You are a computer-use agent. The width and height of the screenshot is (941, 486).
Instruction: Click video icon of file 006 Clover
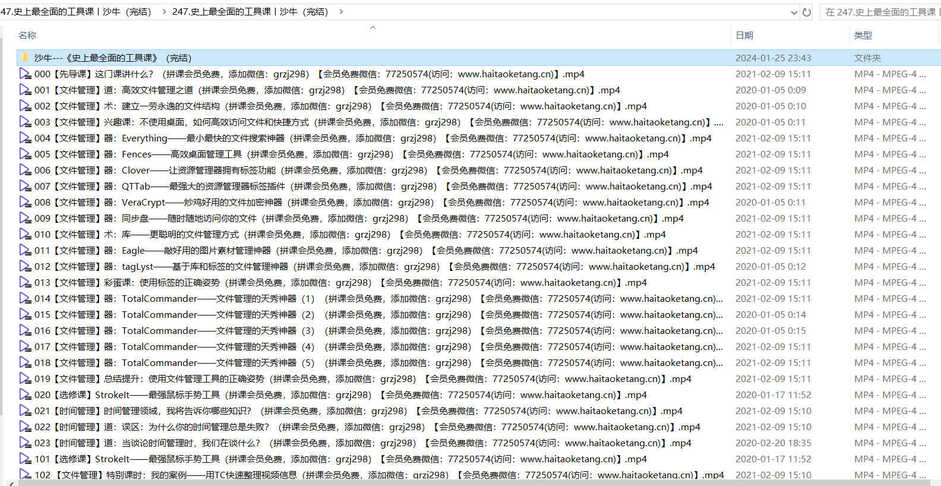point(25,170)
